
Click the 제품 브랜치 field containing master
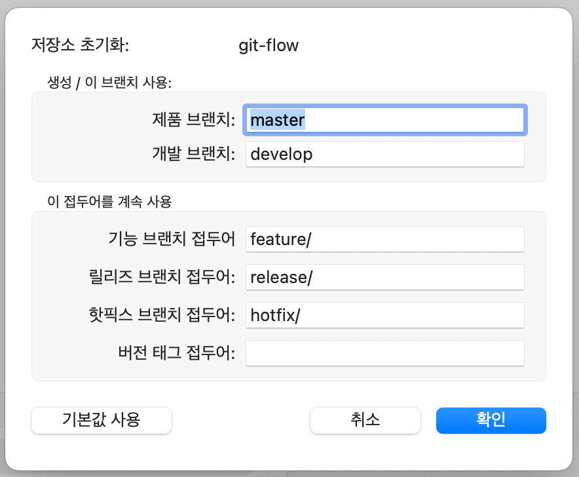coord(384,120)
